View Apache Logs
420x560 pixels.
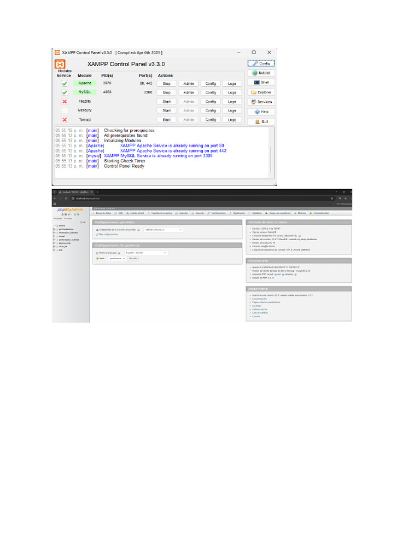(232, 83)
